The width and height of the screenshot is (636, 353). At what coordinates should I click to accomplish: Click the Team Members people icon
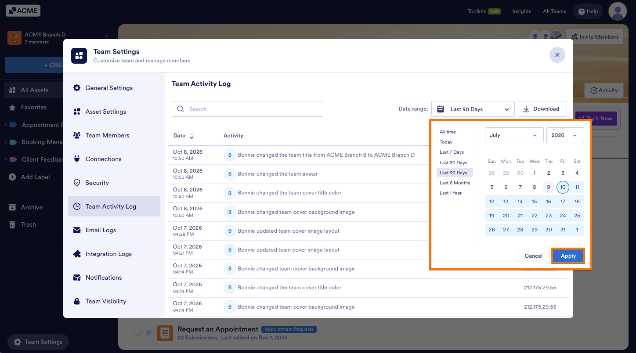[77, 135]
